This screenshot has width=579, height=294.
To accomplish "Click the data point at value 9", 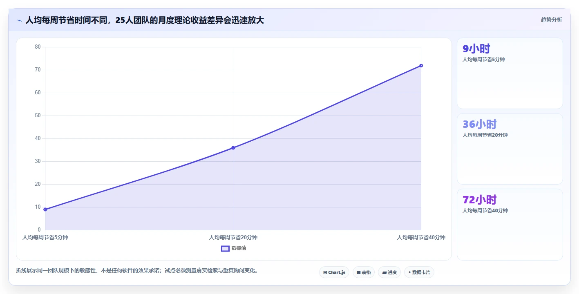I will pos(45,209).
